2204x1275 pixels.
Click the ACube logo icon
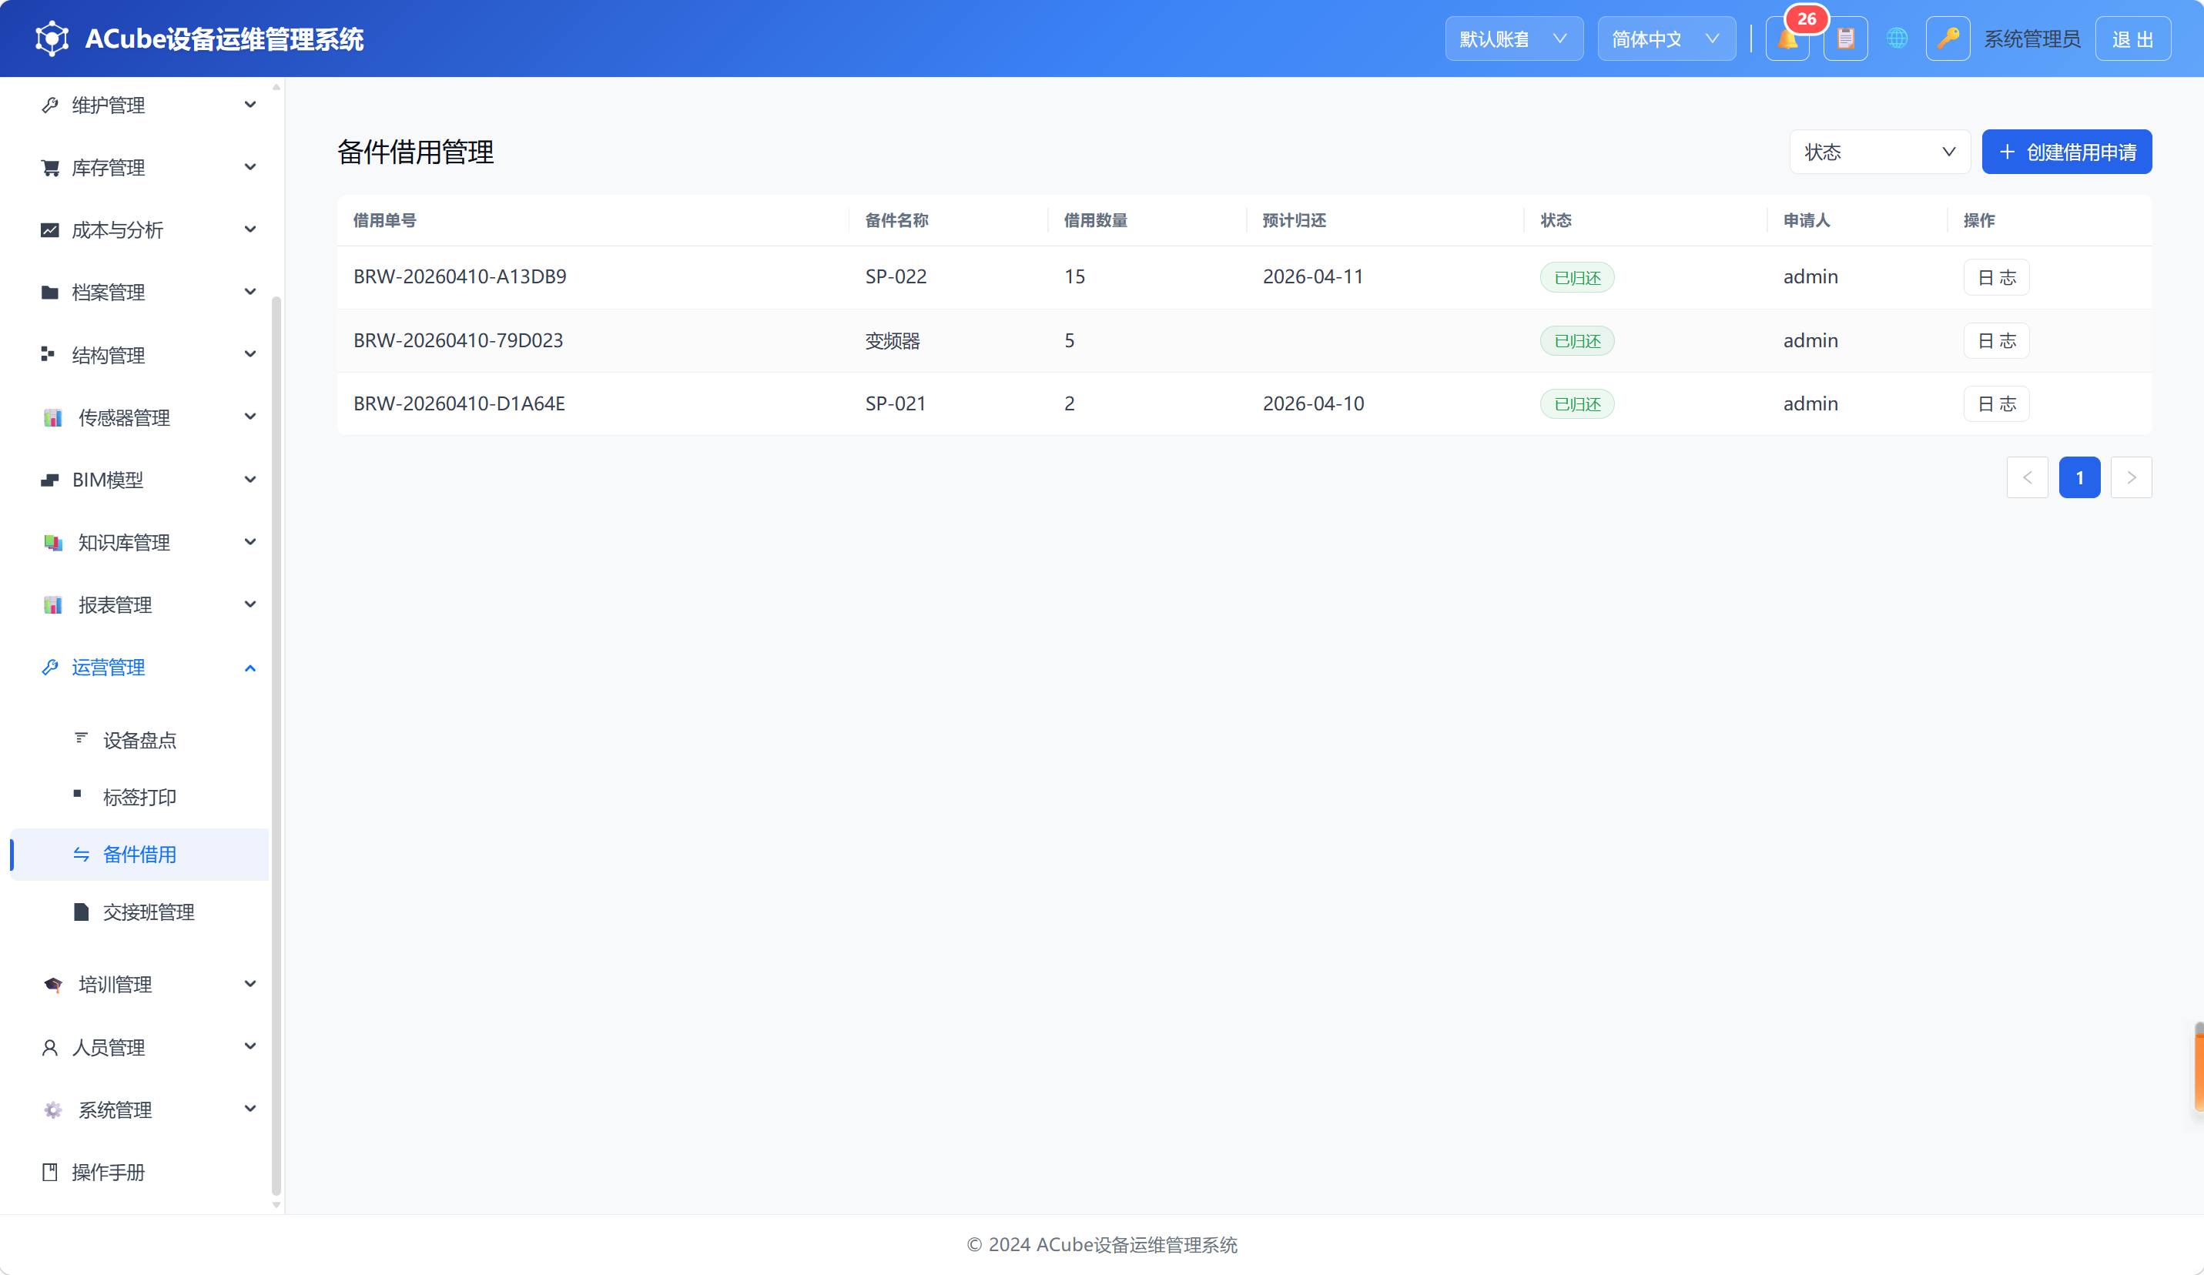click(52, 38)
